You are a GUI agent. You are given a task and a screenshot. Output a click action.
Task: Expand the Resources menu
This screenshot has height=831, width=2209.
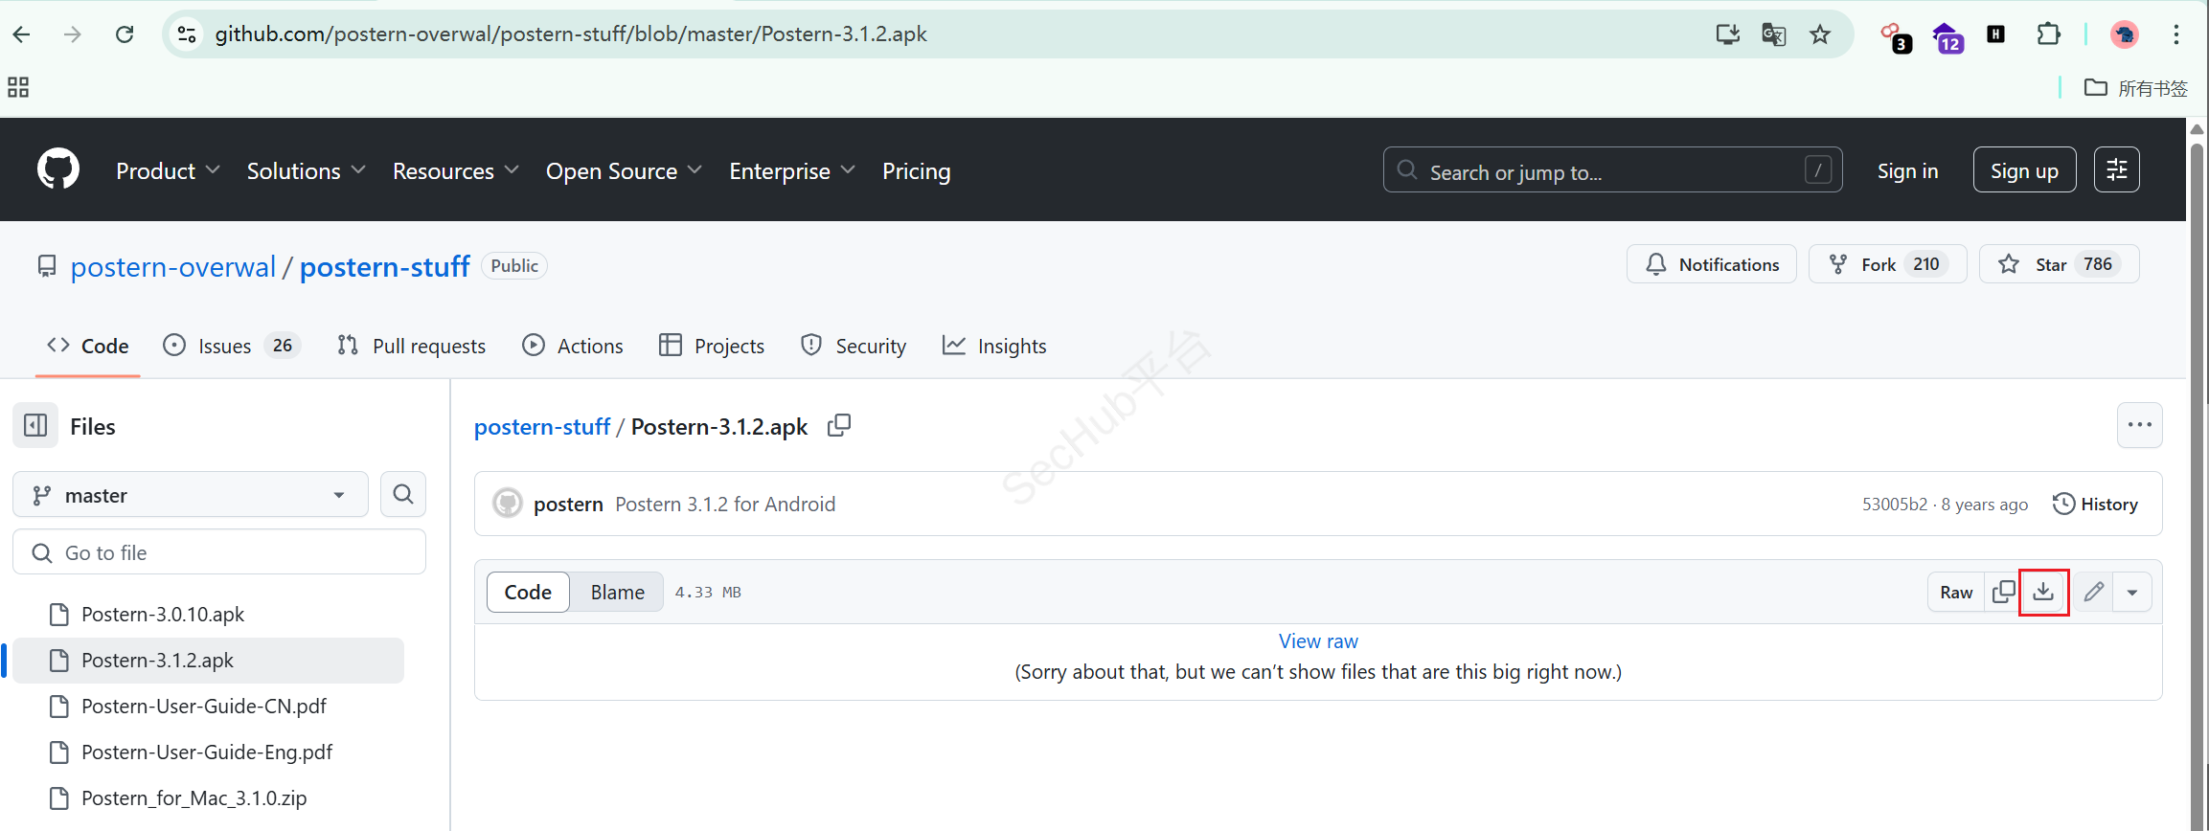click(455, 170)
